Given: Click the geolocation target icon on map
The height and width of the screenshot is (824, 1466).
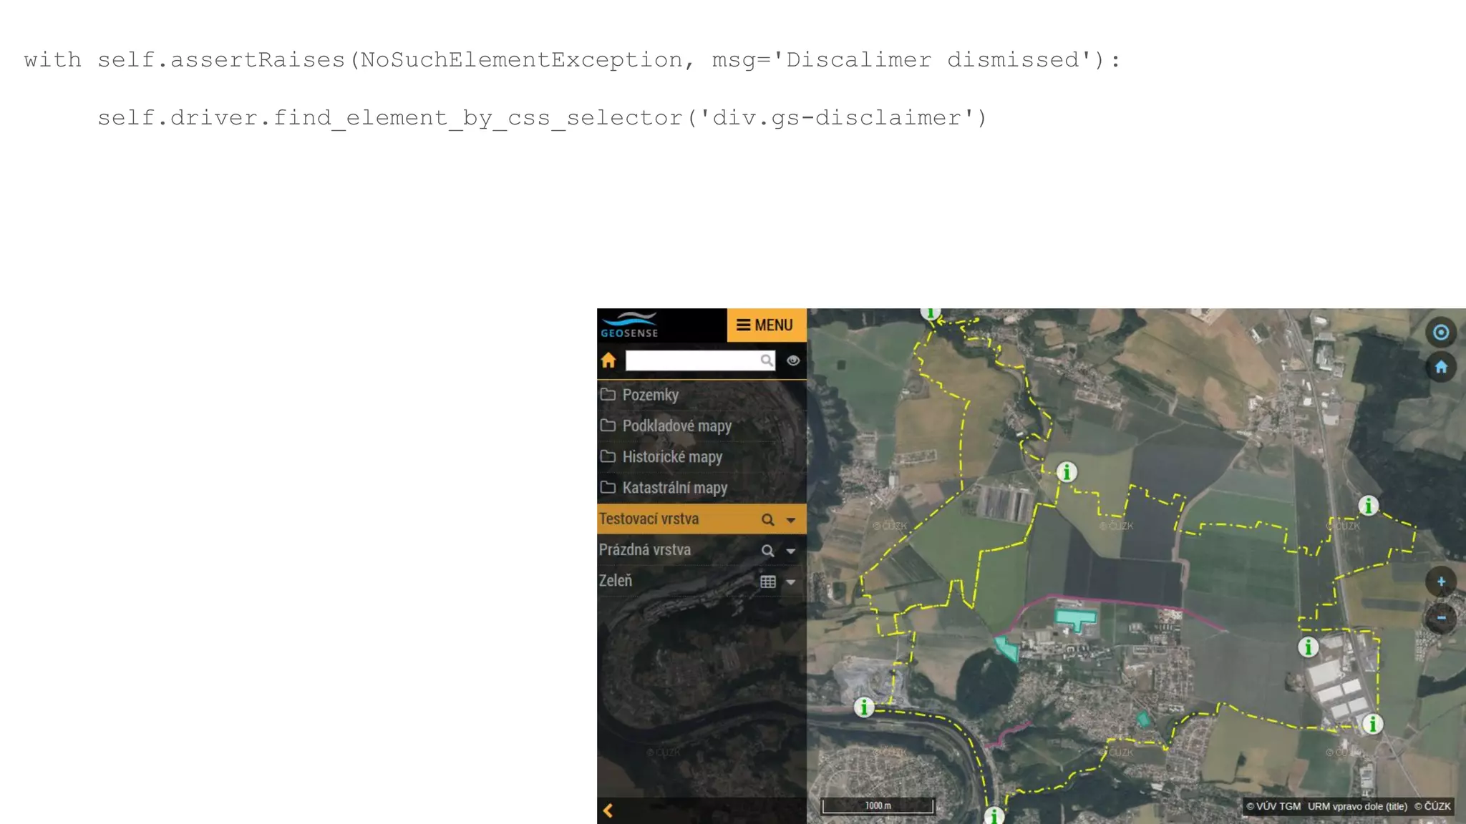Looking at the screenshot, I should click(x=1441, y=333).
